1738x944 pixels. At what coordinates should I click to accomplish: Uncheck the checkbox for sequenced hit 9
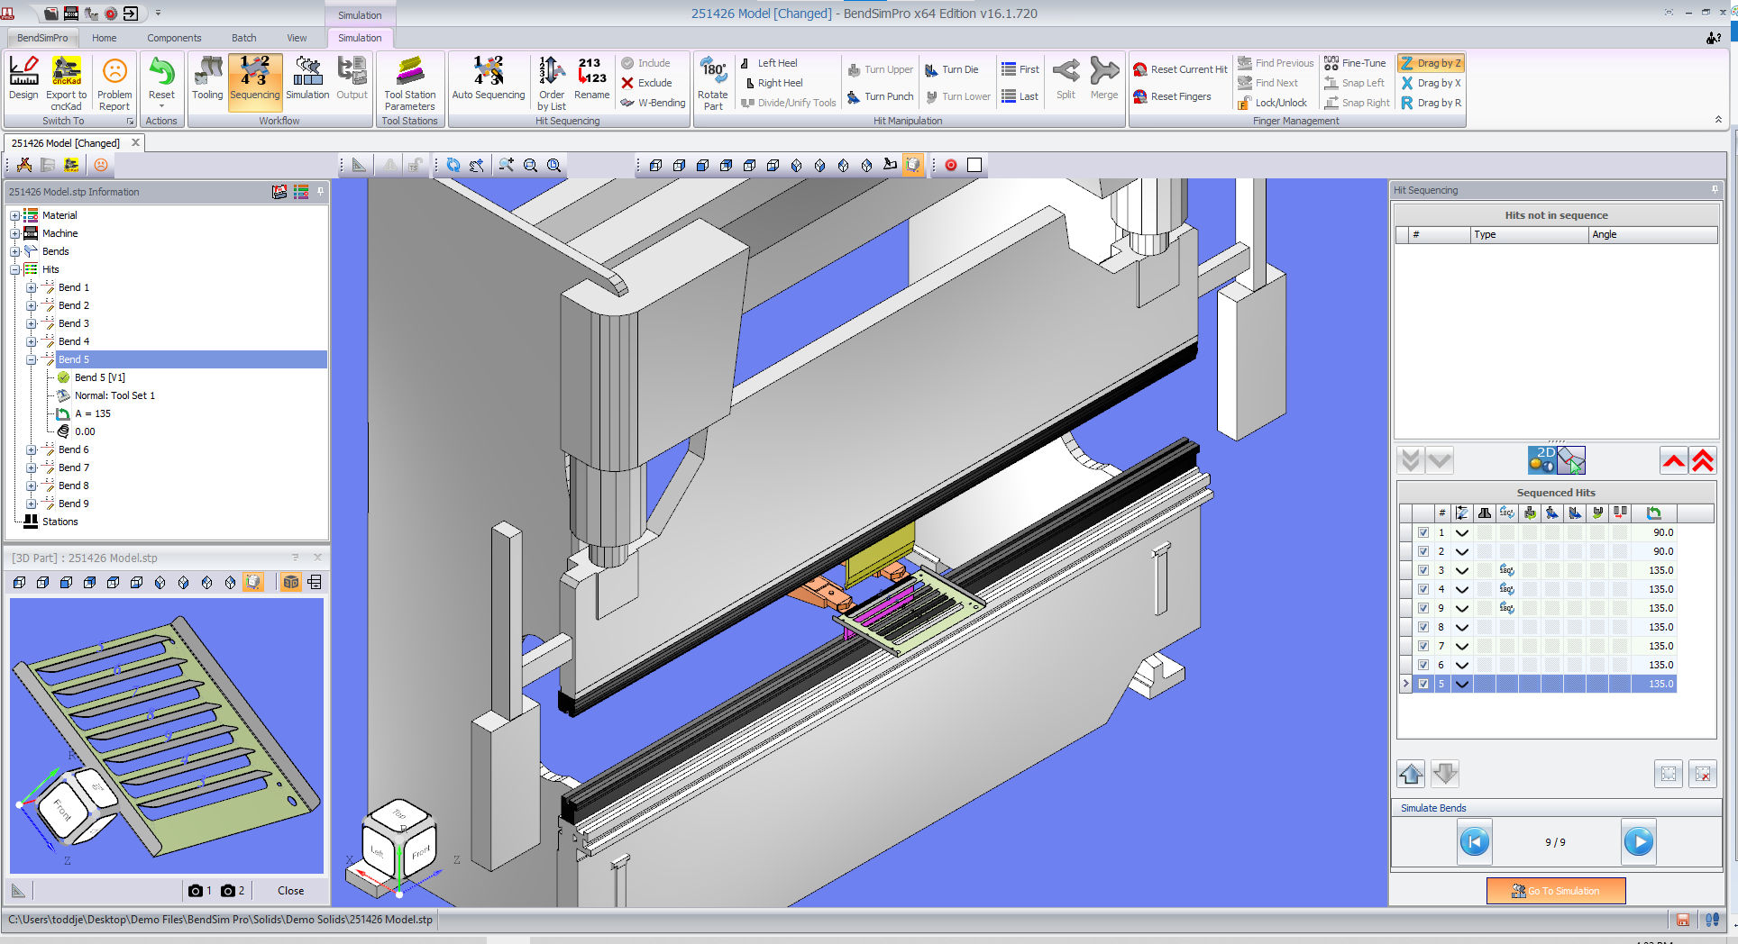[x=1423, y=608]
